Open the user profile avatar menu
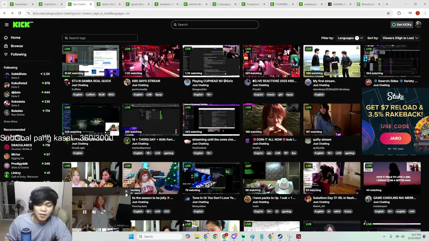Screen dimensions: 429x241 click(418, 24)
